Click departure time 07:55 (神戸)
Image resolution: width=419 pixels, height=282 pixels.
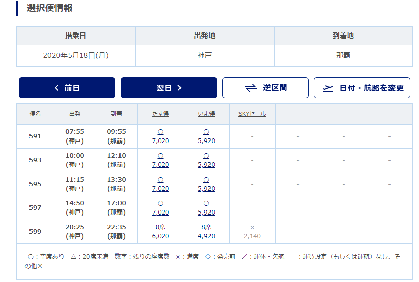(75, 136)
